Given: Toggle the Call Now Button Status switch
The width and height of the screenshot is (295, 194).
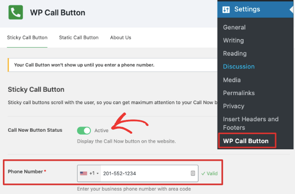Looking at the screenshot, I should [x=84, y=130].
